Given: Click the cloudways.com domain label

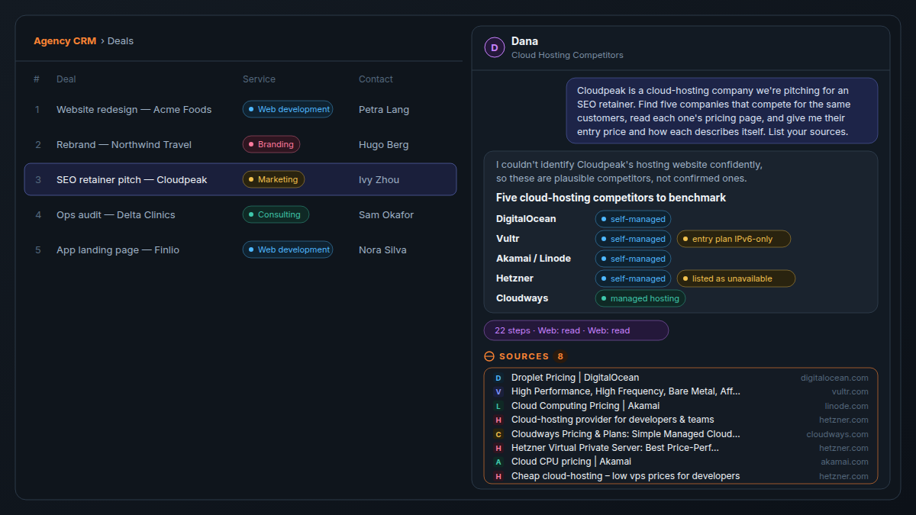Looking at the screenshot, I should point(837,434).
